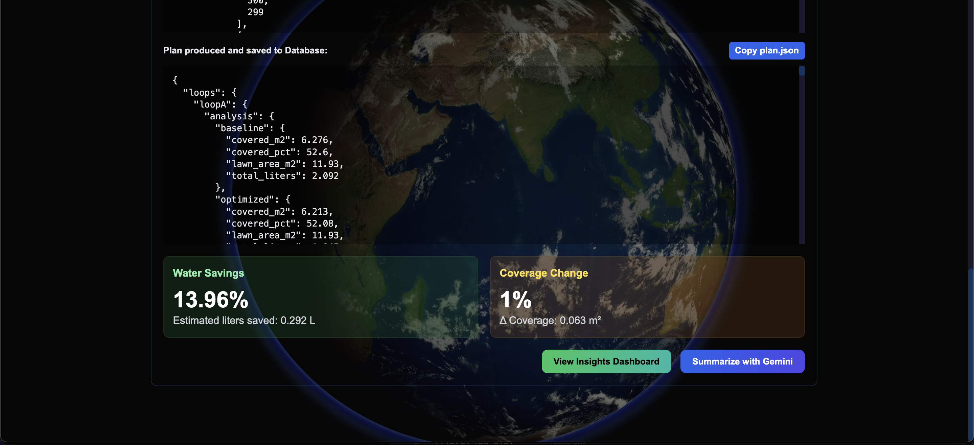Click the Plan produced and saved heading
Image resolution: width=974 pixels, height=445 pixels.
(x=245, y=51)
